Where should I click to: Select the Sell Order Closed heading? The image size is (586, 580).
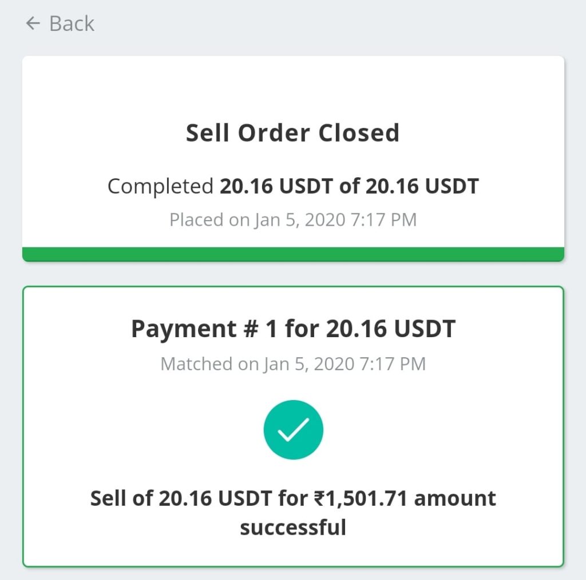pos(293,133)
